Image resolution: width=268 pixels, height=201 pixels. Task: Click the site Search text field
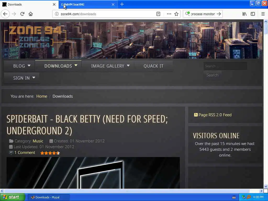(x=225, y=66)
